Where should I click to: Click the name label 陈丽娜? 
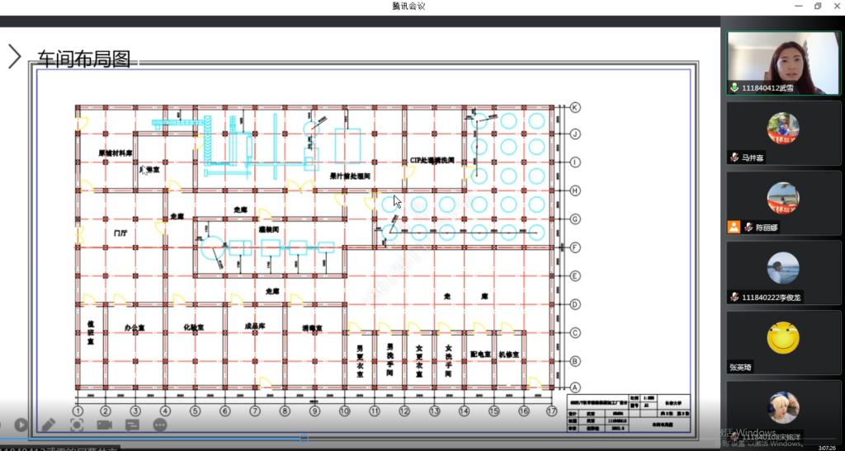point(767,228)
